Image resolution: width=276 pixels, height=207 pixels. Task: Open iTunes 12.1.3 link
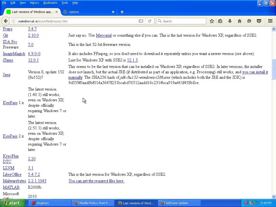pyautogui.click(x=132, y=60)
